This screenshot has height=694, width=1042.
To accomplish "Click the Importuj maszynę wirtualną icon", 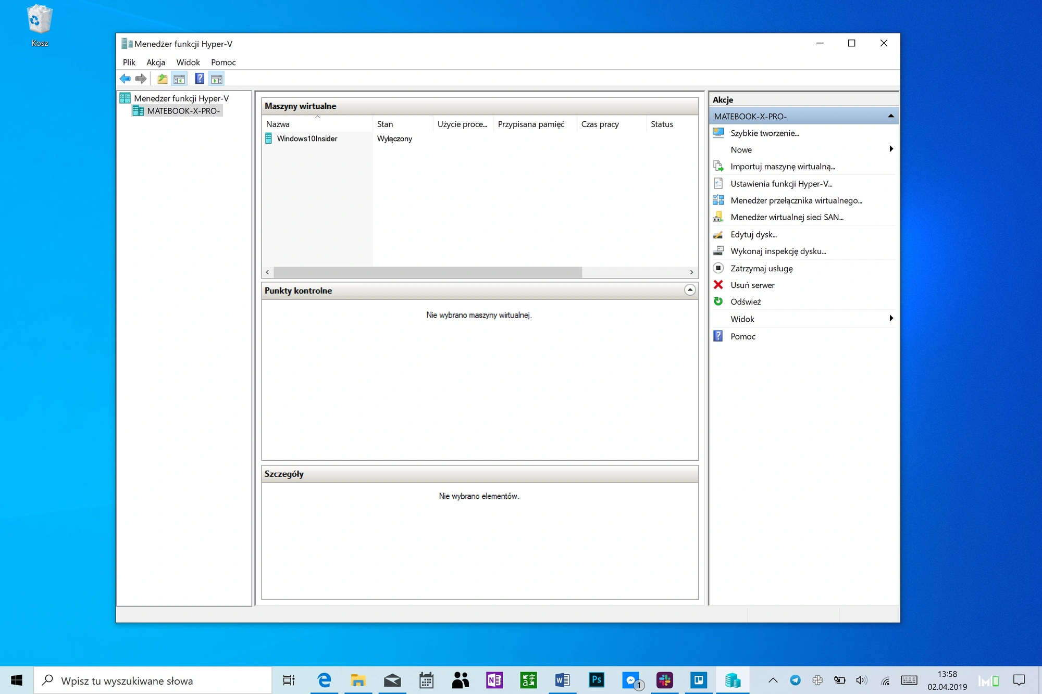I will point(718,167).
